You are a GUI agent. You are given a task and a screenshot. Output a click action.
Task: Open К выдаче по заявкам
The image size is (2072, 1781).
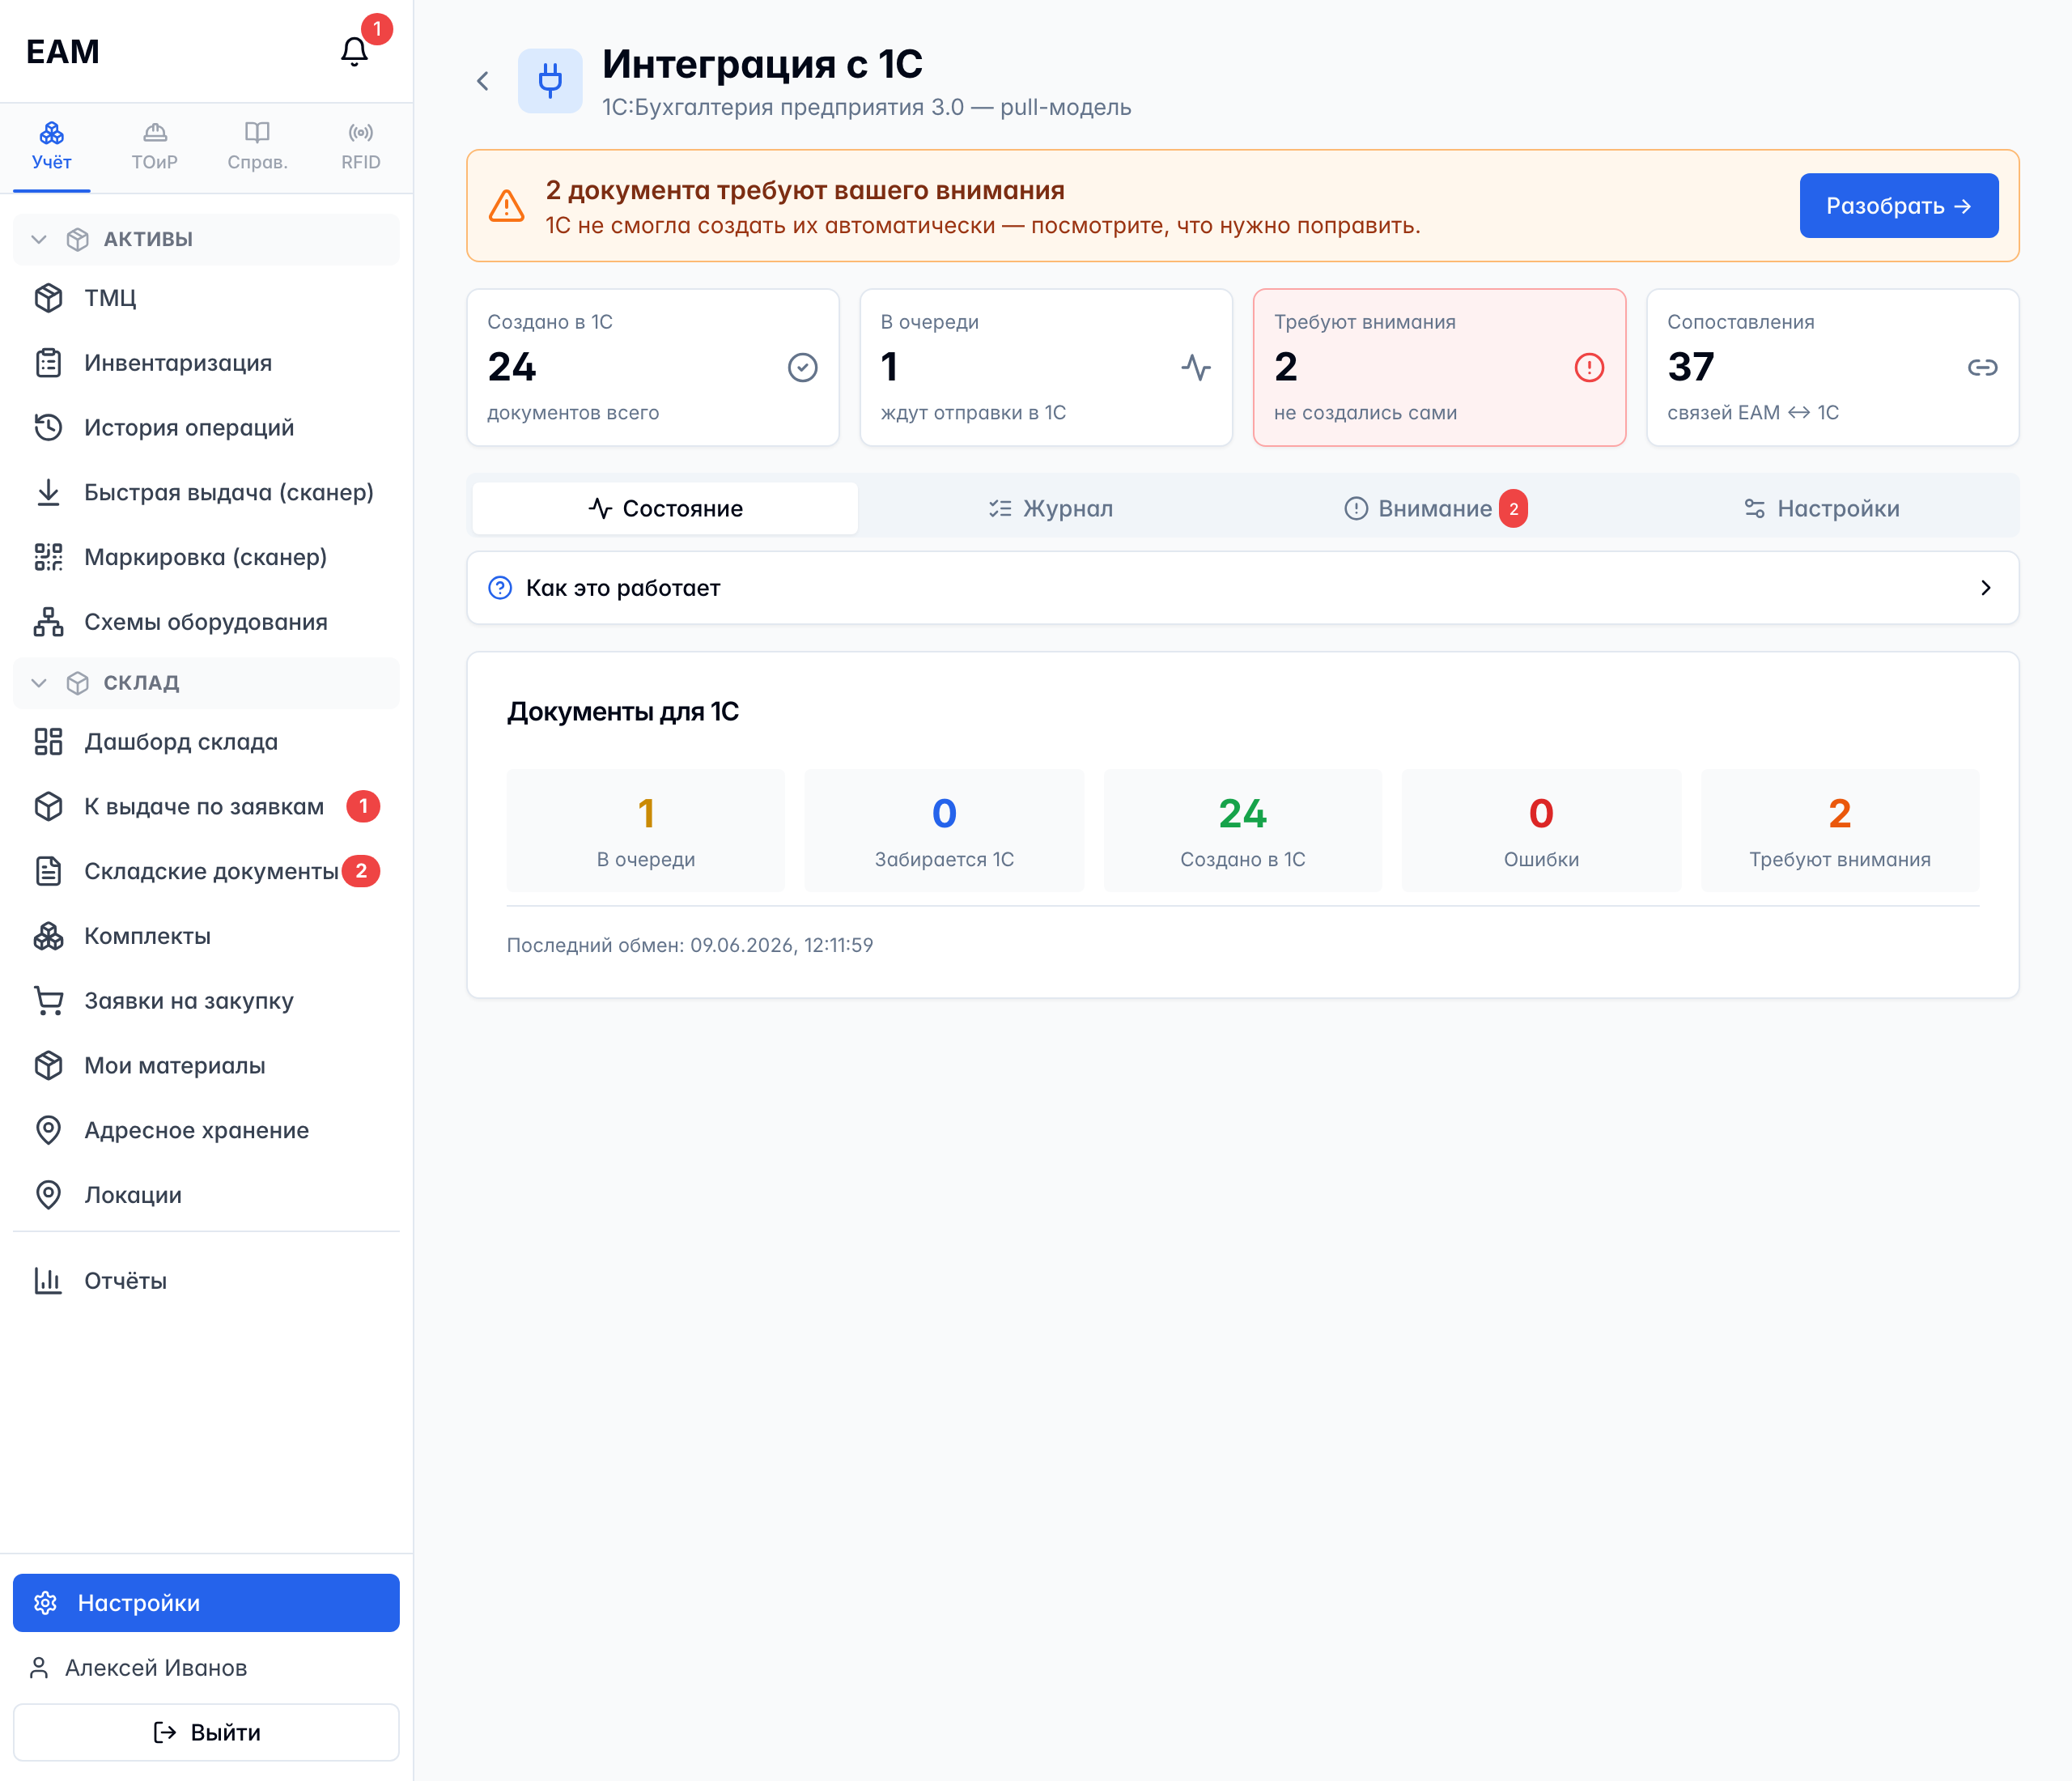pos(206,807)
